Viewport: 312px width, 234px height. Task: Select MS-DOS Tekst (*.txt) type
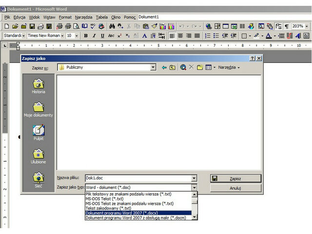click(138, 199)
